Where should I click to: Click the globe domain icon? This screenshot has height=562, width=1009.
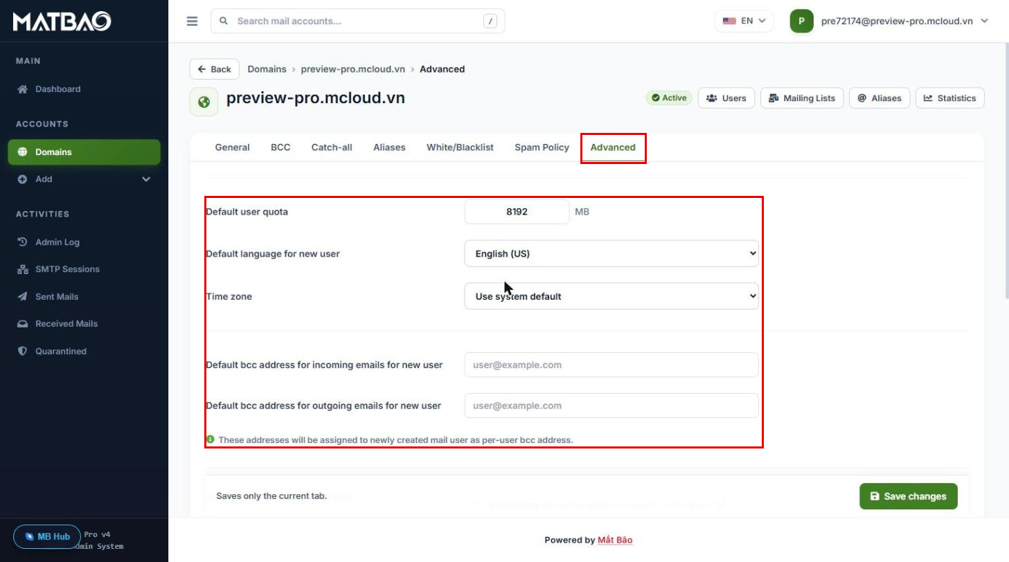204,102
